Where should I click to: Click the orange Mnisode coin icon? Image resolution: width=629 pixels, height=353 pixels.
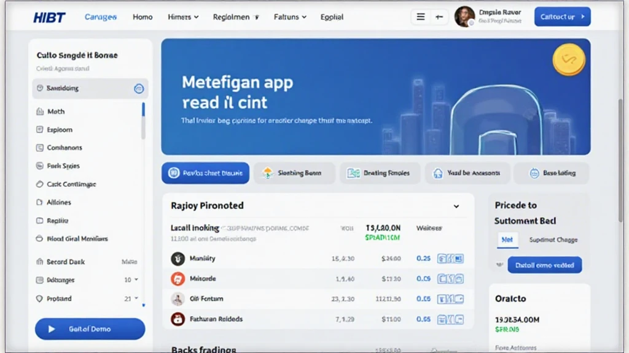click(178, 279)
